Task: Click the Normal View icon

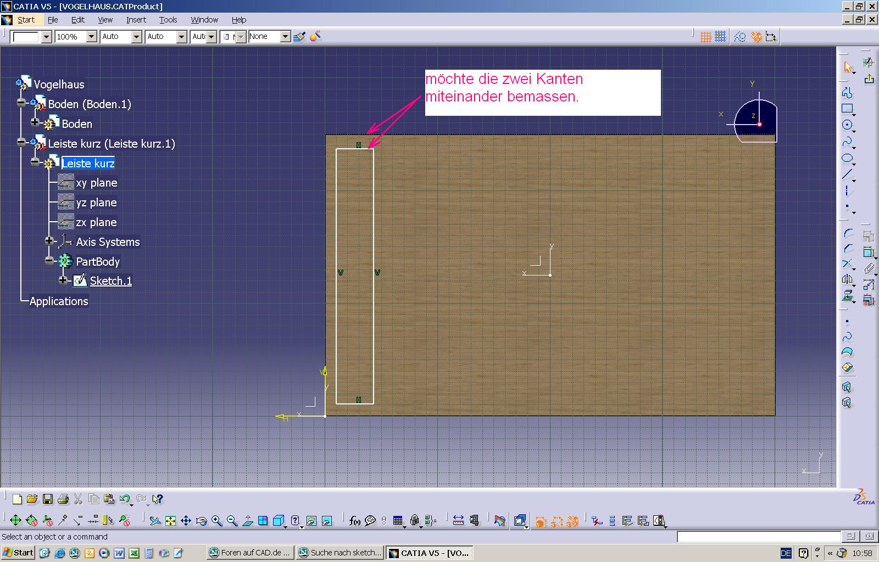Action: [x=247, y=520]
